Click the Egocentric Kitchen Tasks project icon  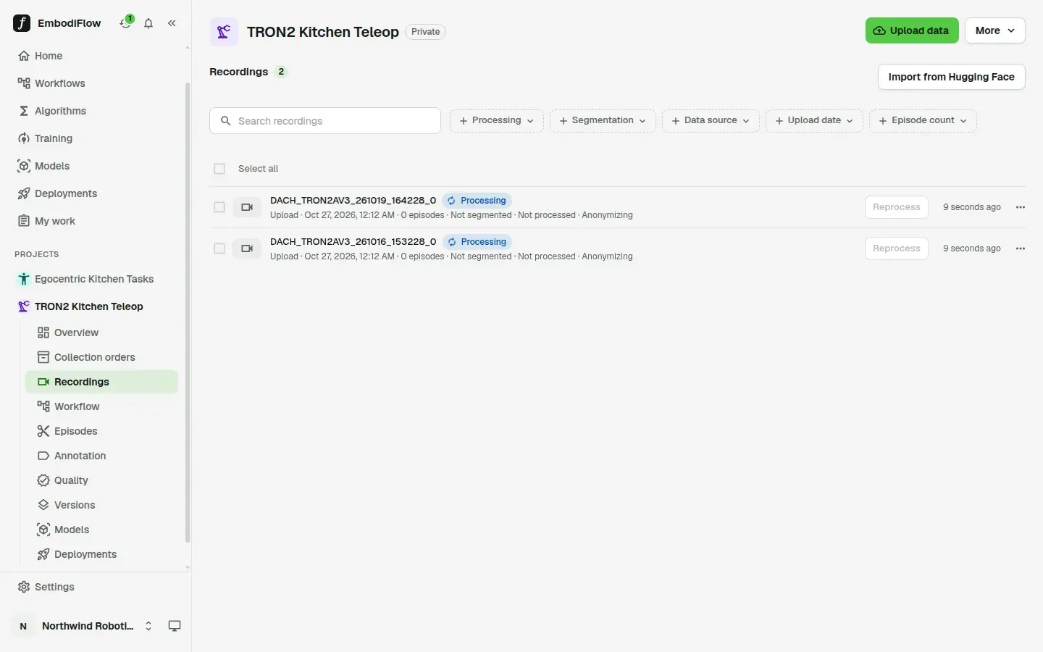click(23, 279)
